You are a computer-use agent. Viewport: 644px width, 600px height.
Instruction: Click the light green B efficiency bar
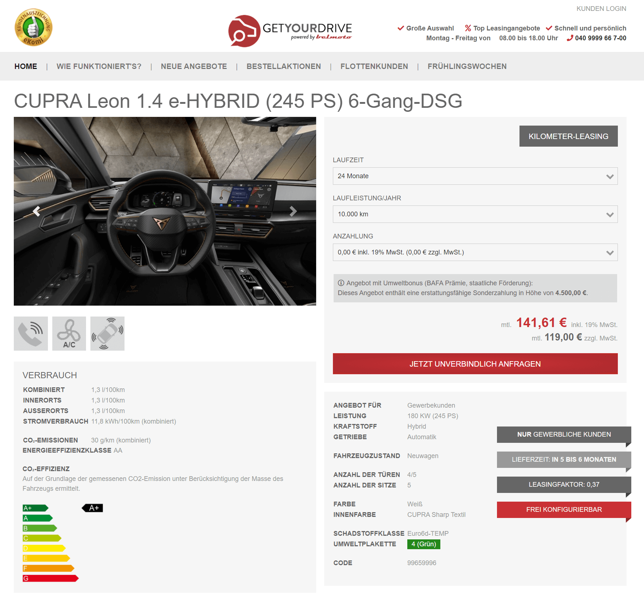click(40, 528)
